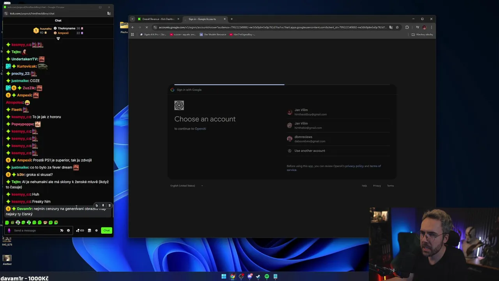
Task: Open Všechny záložky bookmarks folder
Action: pyautogui.click(x=422, y=35)
